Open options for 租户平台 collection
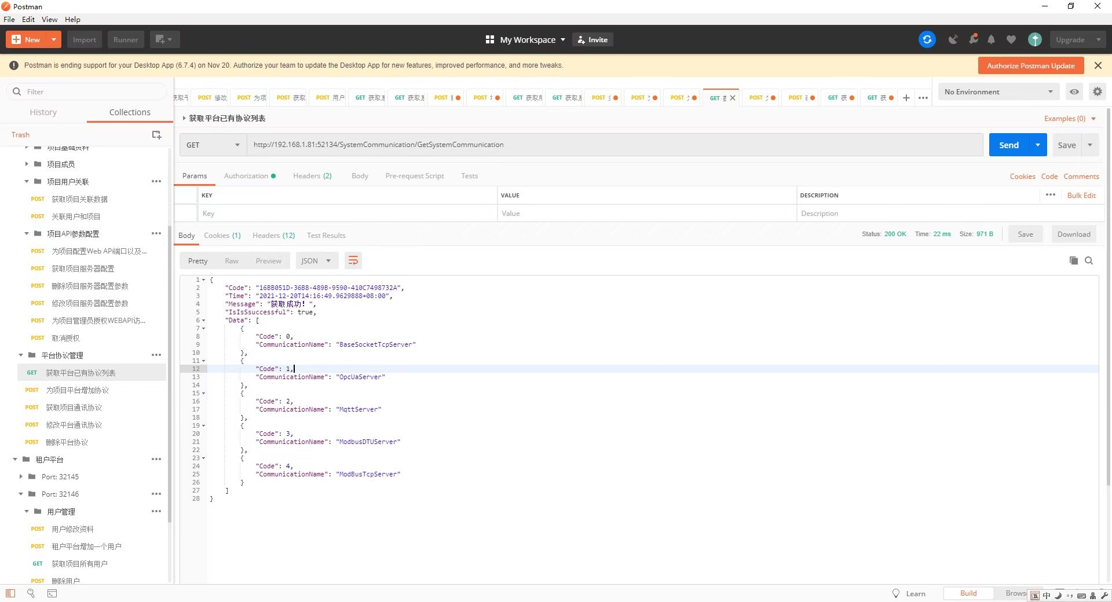Screen dimensions: 1112x602 click(156, 459)
